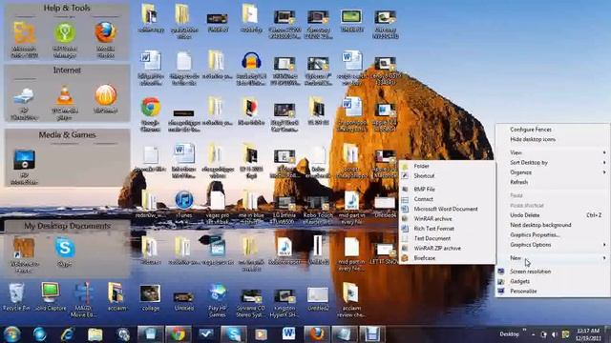This screenshot has height=343, width=611.
Task: Open the green HP icon in Help & Tools
Action: (64, 39)
